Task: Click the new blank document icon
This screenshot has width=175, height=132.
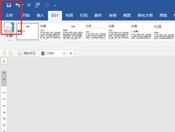Action: [x=5, y=54]
